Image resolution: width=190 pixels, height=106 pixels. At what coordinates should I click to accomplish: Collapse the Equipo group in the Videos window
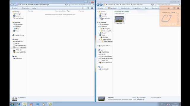[98, 50]
